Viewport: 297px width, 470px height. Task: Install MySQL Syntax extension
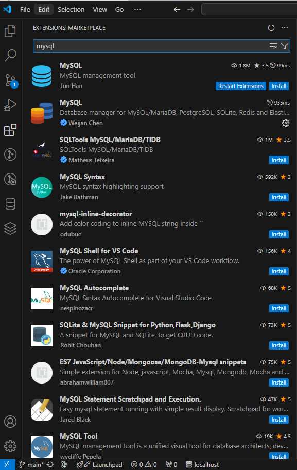(278, 197)
